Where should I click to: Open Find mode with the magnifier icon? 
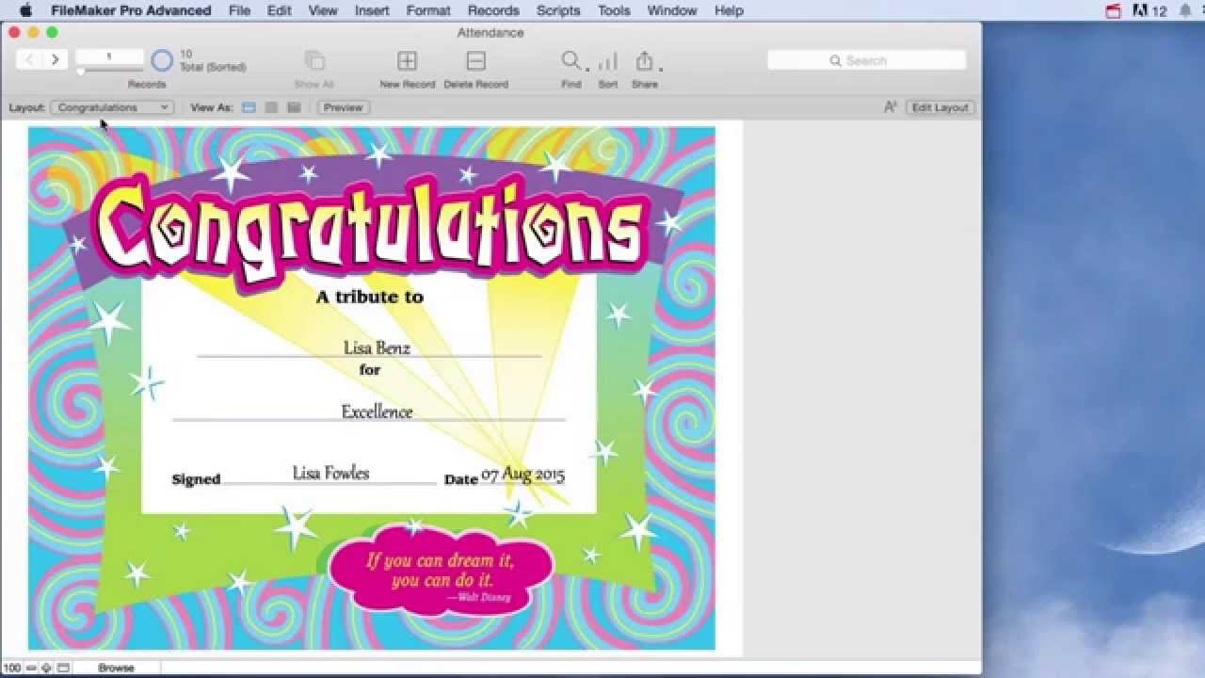pos(570,60)
